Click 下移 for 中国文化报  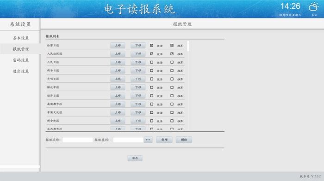138,112
